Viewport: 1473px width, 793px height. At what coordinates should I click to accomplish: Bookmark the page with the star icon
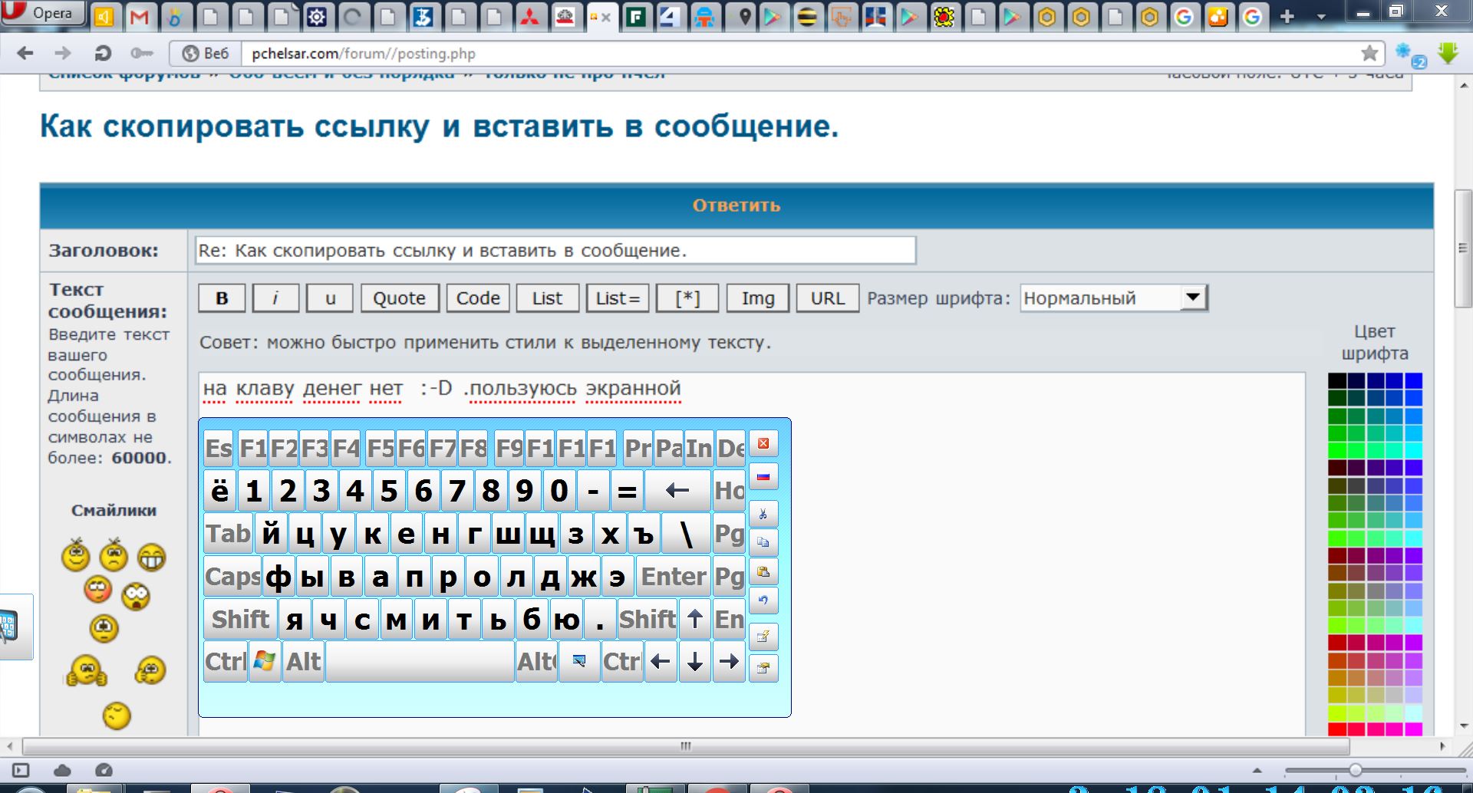pyautogui.click(x=1369, y=53)
